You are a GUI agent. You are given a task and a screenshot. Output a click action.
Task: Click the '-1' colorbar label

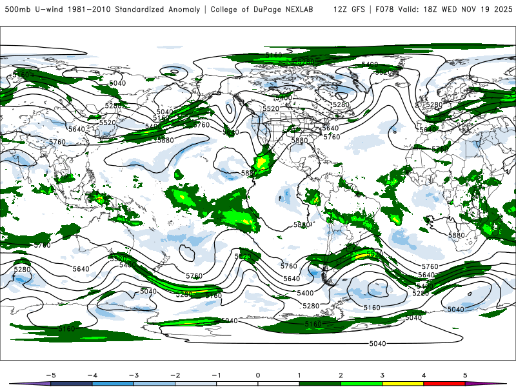216,375
